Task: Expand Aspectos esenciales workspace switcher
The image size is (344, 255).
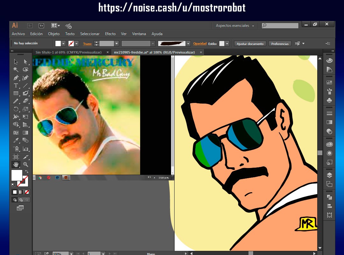Action: pos(235,25)
